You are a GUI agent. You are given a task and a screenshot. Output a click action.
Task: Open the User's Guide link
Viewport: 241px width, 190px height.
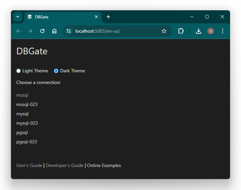(x=29, y=165)
